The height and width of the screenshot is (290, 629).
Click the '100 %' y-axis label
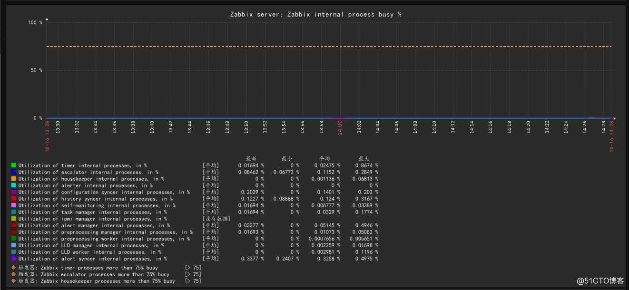35,22
